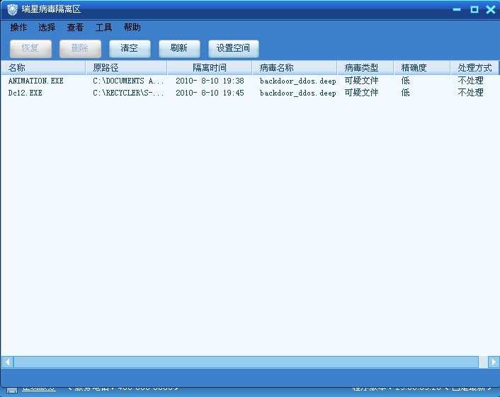The width and height of the screenshot is (500, 397).
Task: Sort by the 病毒类型 column header
Action: tap(365, 67)
